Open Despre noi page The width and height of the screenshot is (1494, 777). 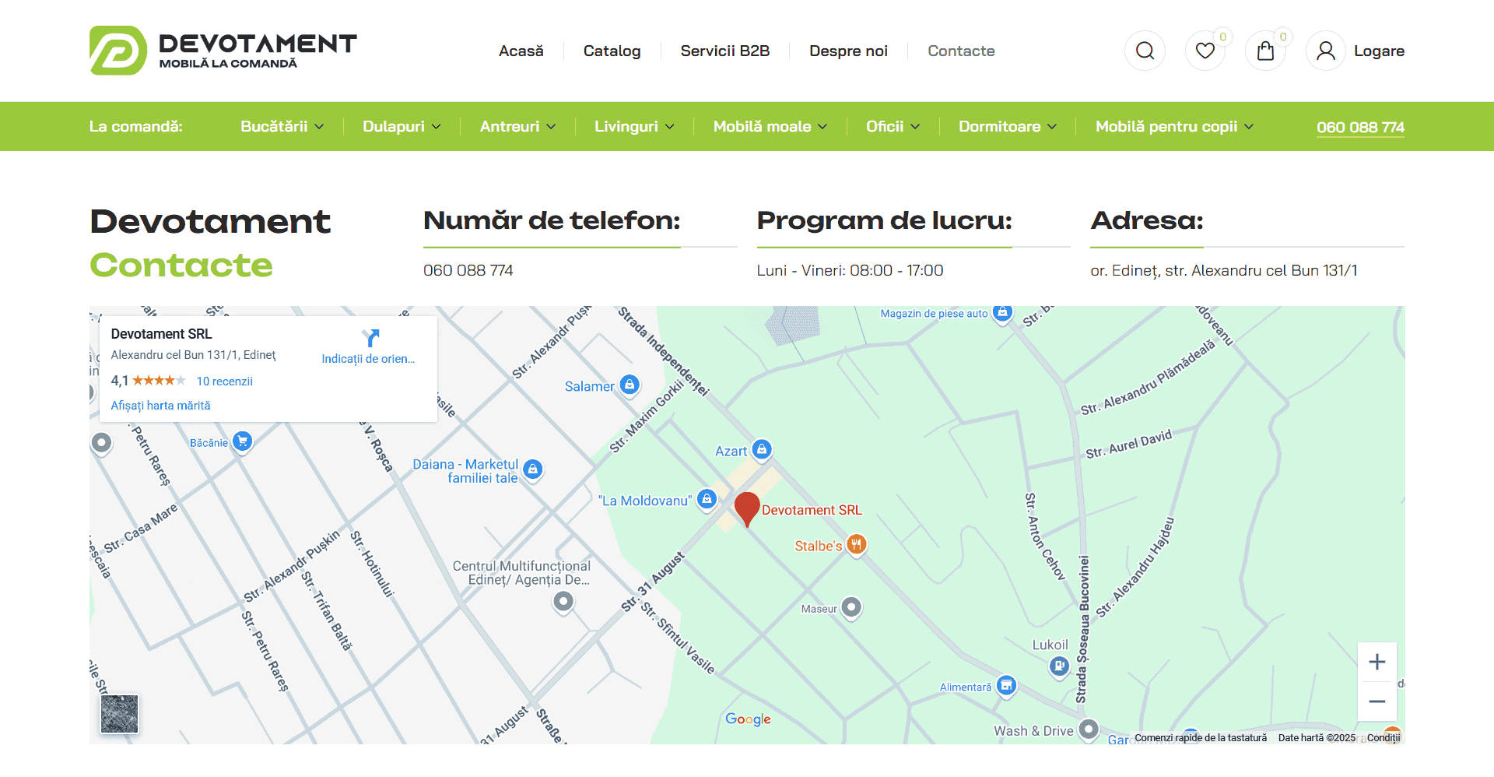848,51
